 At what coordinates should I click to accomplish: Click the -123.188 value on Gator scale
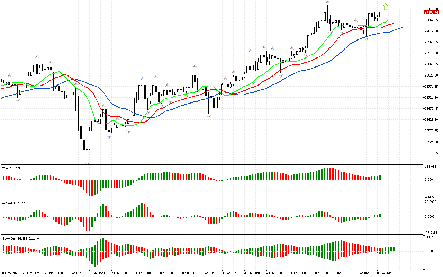click(x=431, y=268)
